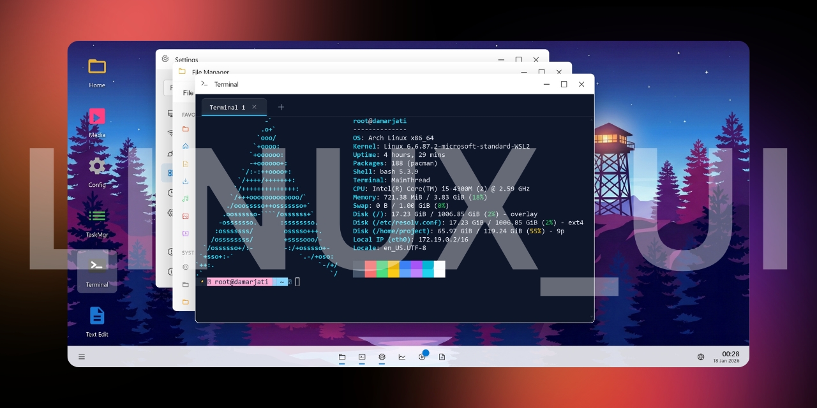This screenshot has width=817, height=408.
Task: Open the settings gear icon in the taskbar
Action: pyautogui.click(x=382, y=357)
